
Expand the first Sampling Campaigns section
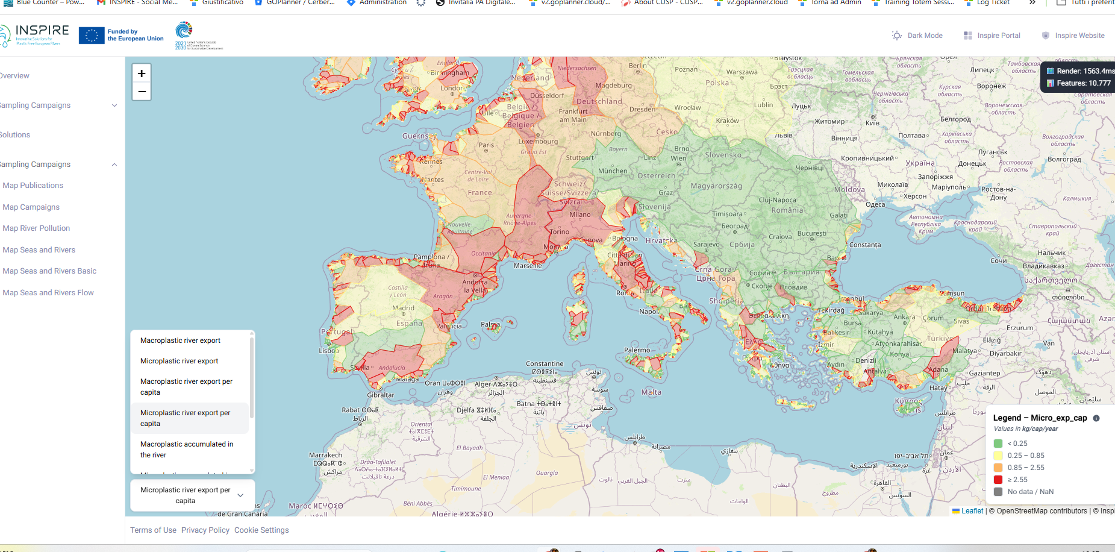click(x=114, y=105)
